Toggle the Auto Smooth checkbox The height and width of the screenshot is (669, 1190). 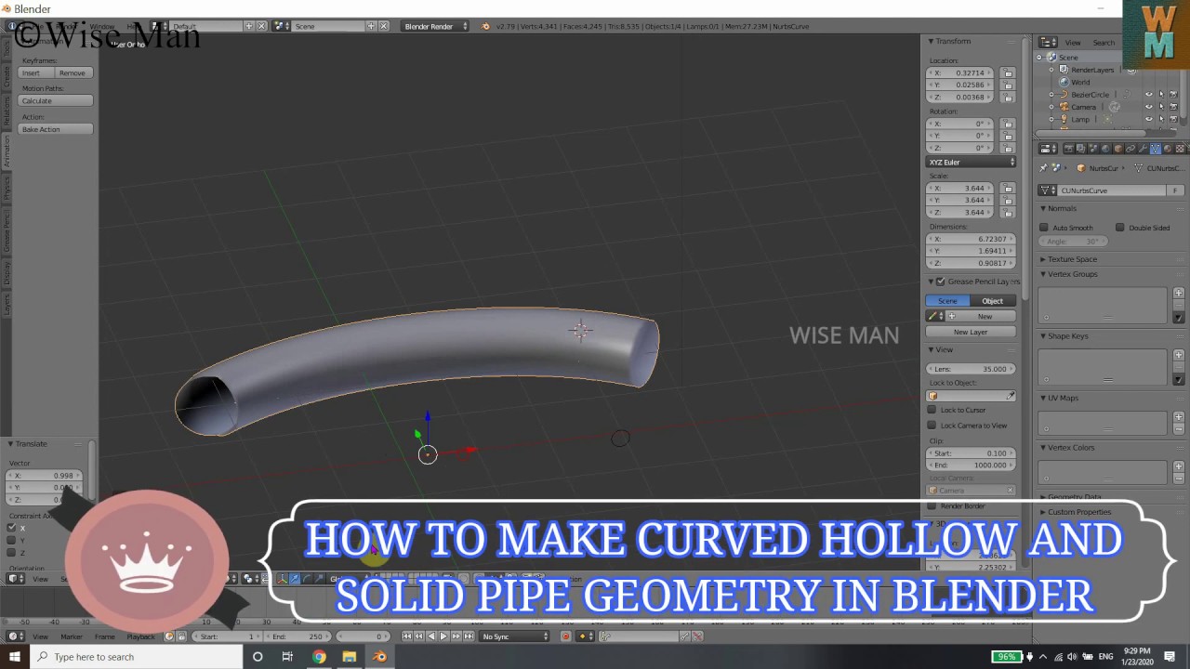[1044, 228]
